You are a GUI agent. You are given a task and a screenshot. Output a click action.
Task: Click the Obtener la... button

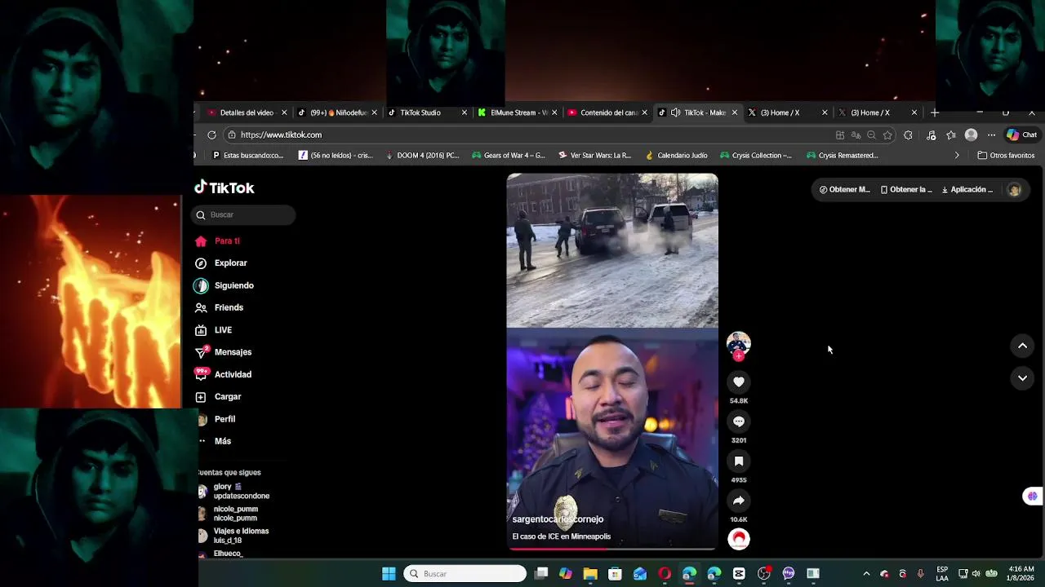coord(906,190)
